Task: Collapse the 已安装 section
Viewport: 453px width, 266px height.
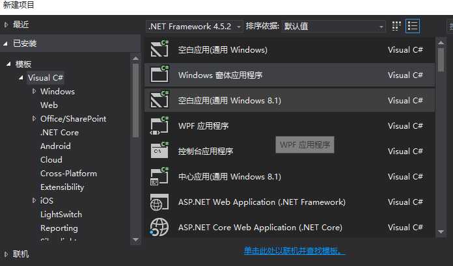Action: click(x=5, y=44)
